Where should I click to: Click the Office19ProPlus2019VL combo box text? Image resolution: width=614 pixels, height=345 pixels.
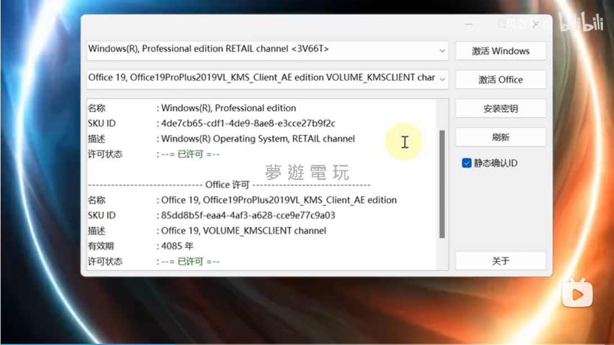point(261,79)
